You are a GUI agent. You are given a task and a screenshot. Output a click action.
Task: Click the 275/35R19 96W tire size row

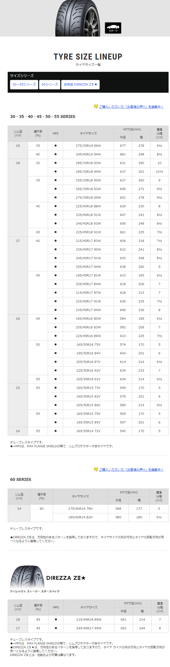[x=88, y=146]
